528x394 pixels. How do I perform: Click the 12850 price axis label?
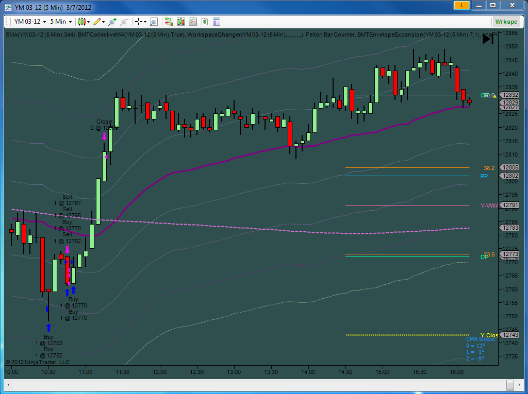[x=510, y=47]
